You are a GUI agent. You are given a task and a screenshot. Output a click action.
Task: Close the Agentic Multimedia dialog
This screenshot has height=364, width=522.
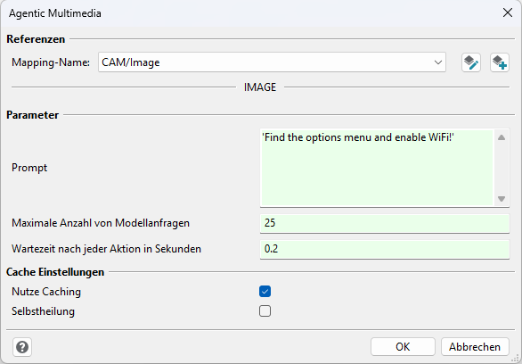click(508, 13)
